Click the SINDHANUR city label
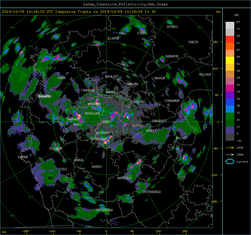251x235 pixels. point(172,101)
